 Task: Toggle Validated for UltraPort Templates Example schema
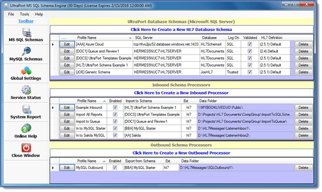[250, 58]
